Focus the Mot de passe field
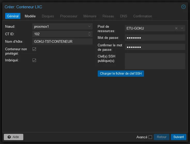This screenshot has height=144, width=190. (x=155, y=38)
